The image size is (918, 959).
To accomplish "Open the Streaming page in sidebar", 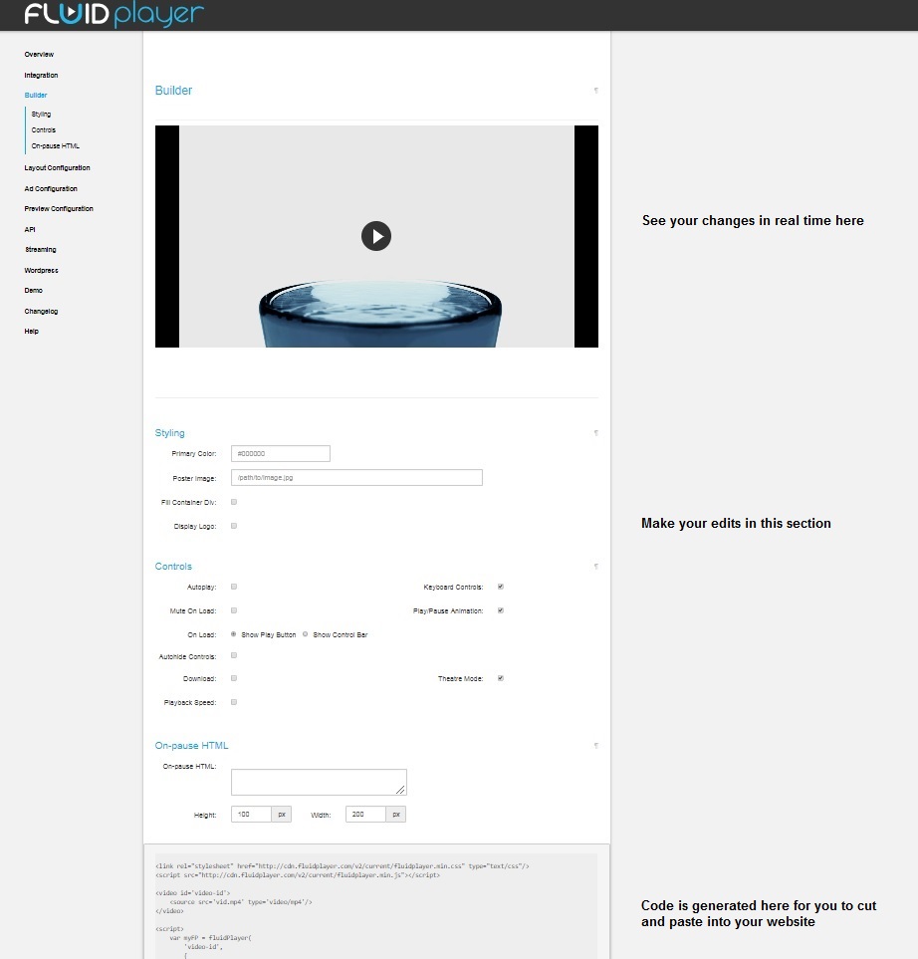I will [41, 250].
